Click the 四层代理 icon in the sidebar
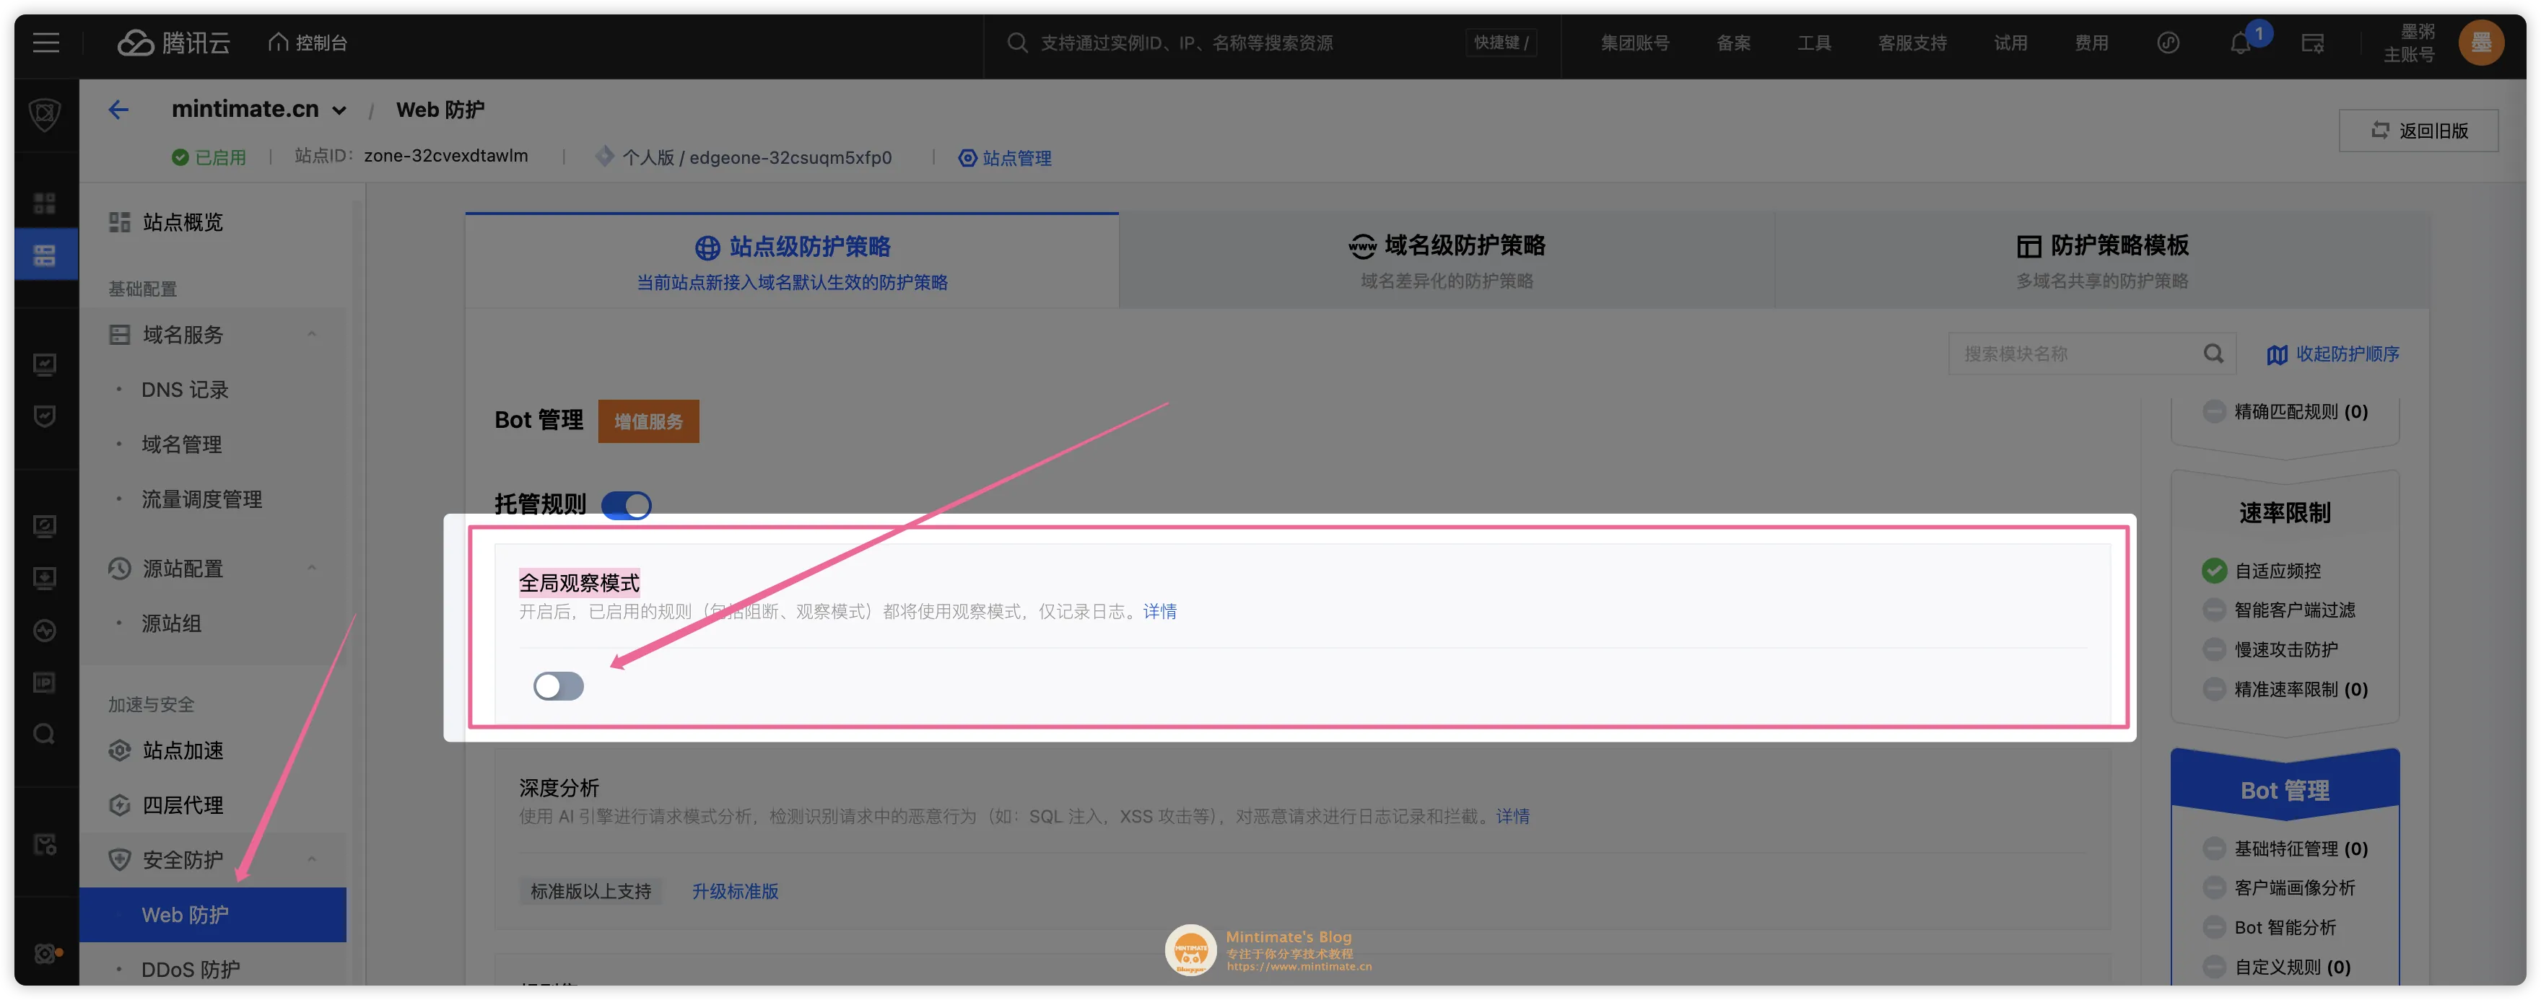The width and height of the screenshot is (2541, 1000). tap(119, 804)
